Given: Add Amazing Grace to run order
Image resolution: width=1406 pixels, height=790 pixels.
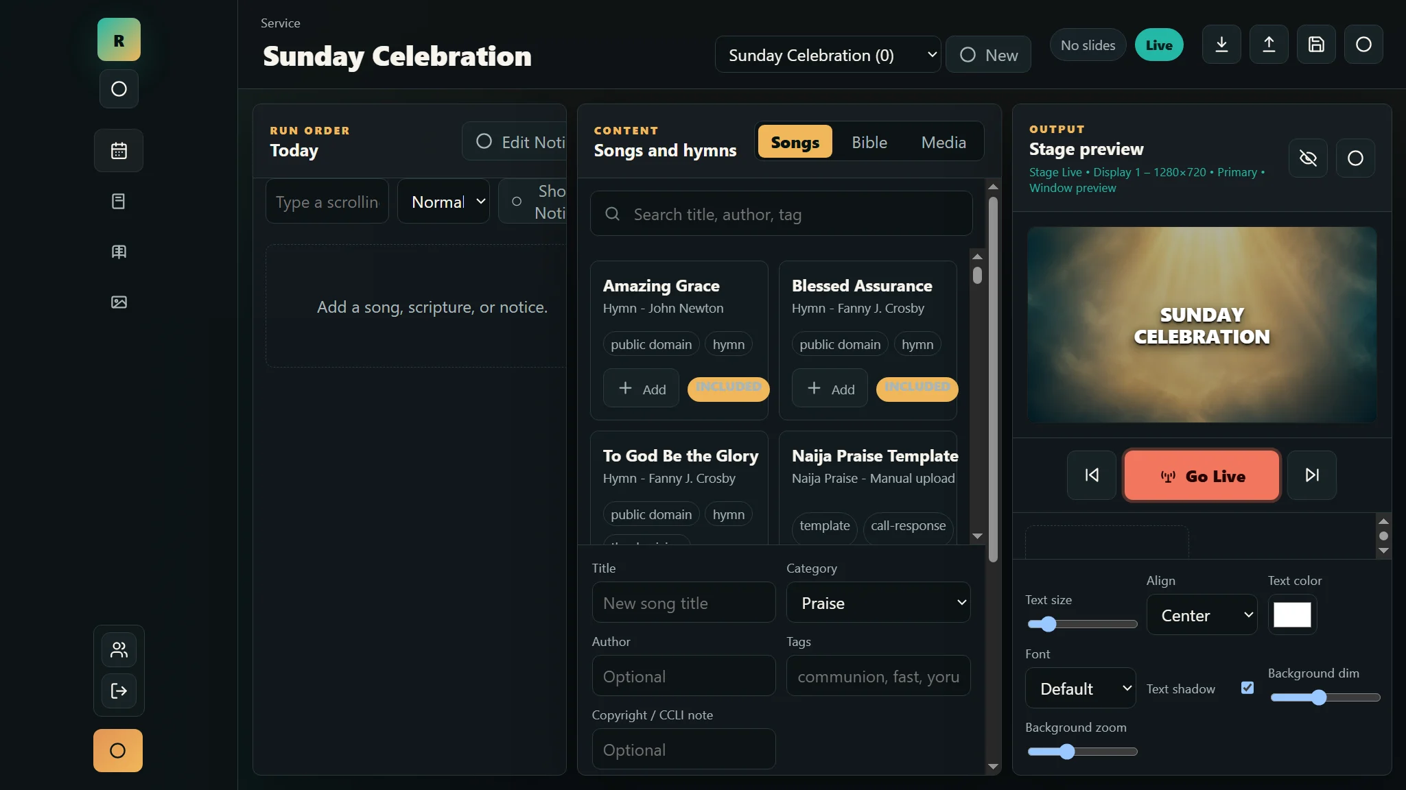Looking at the screenshot, I should (641, 389).
